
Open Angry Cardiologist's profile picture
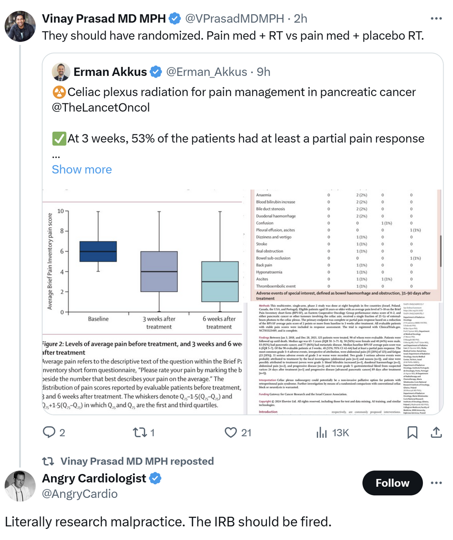tap(21, 486)
